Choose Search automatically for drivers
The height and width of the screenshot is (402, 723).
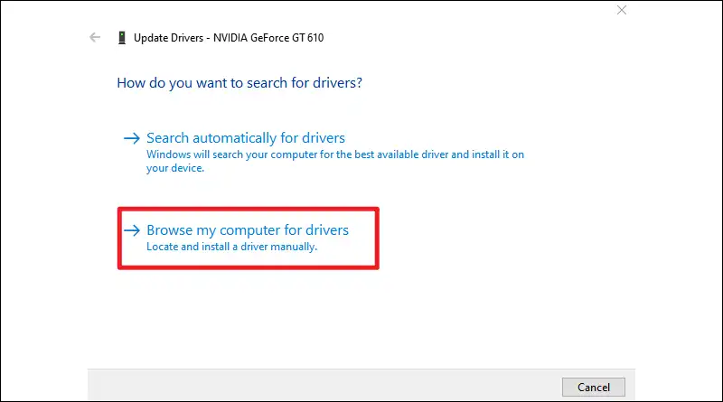[x=246, y=138]
